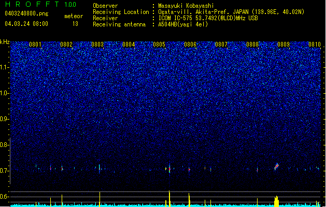The width and height of the screenshot is (326, 207).
Task: Click the Receiving Location field label
Action: tap(121, 12)
